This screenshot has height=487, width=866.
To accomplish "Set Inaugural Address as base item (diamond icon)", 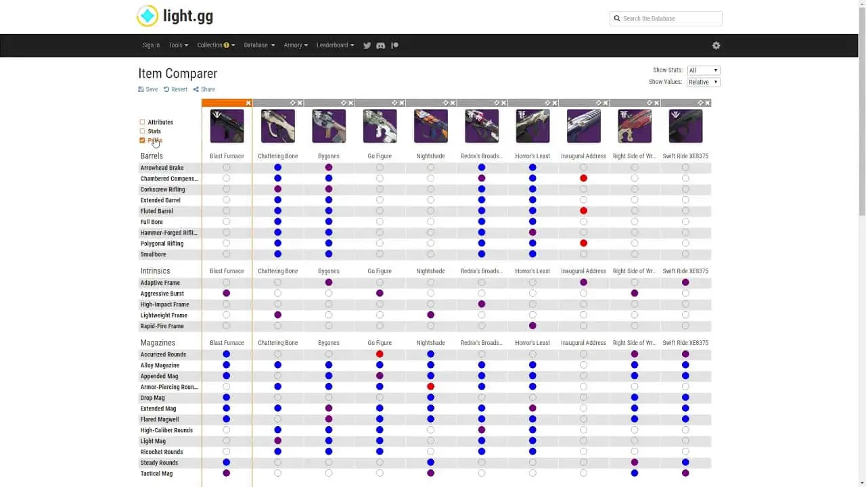I will (x=598, y=103).
